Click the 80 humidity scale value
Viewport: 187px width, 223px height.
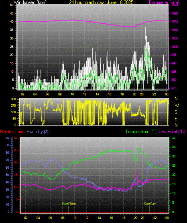7,153
